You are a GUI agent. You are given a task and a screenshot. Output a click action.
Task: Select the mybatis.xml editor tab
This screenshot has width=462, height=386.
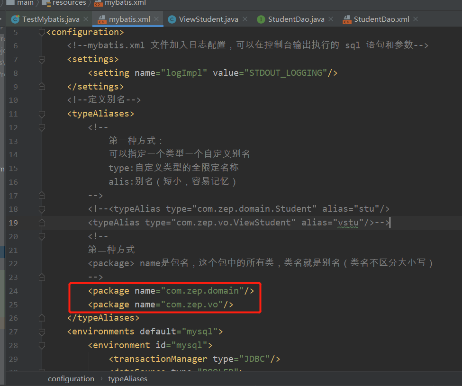pyautogui.click(x=129, y=19)
